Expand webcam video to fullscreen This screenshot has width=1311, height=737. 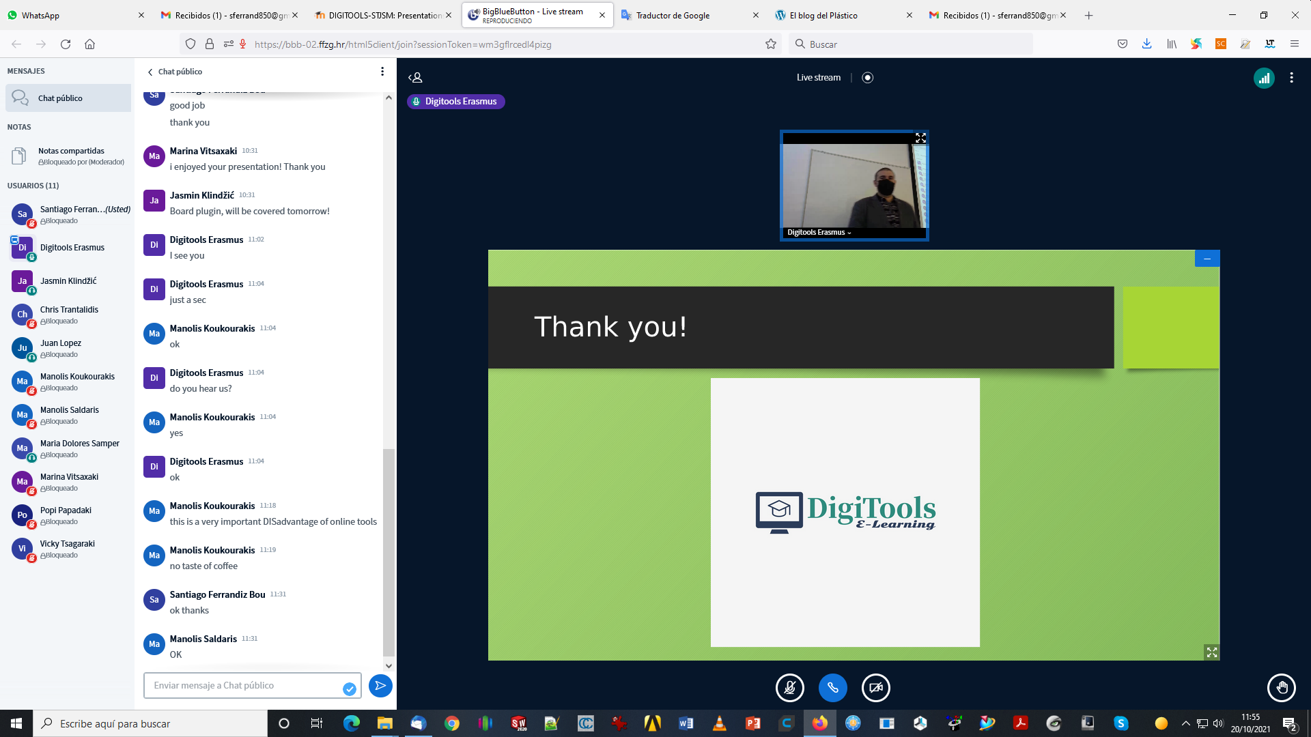coord(920,138)
